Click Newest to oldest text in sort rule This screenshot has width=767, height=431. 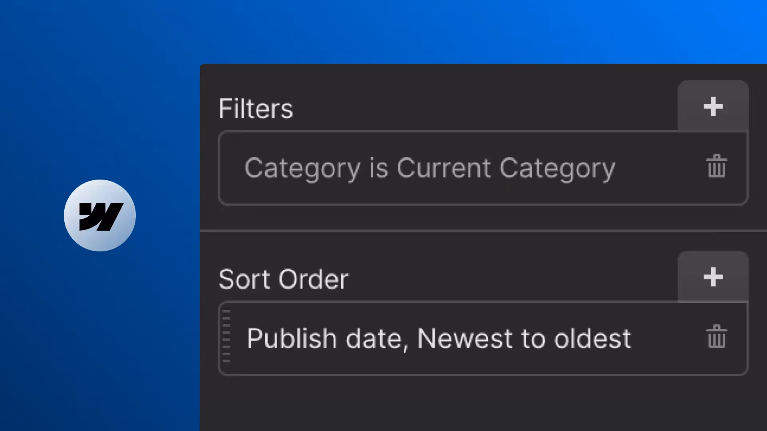[524, 338]
